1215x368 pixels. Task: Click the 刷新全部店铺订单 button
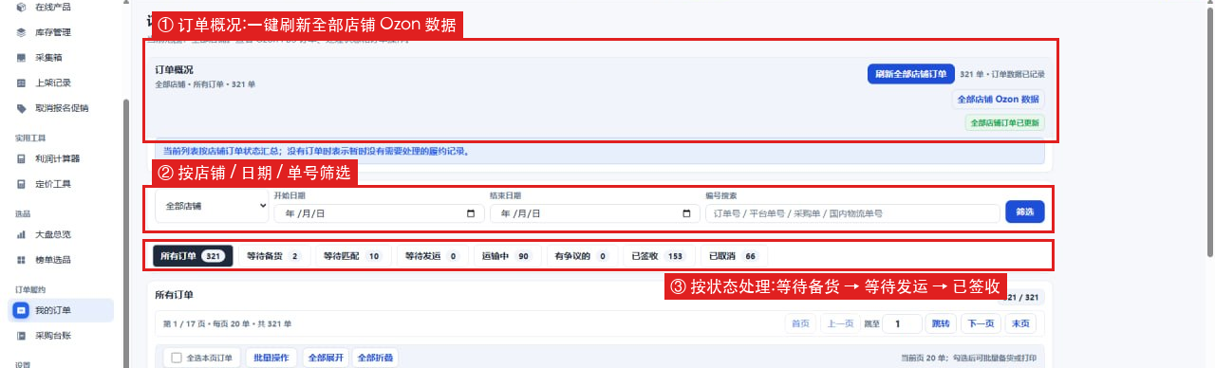click(910, 74)
